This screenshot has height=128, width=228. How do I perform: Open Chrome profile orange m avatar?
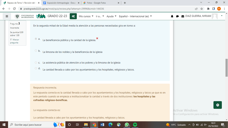click(219, 9)
